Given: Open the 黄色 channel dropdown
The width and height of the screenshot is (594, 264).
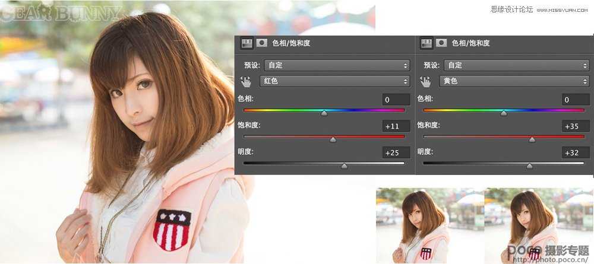Looking at the screenshot, I should [514, 81].
